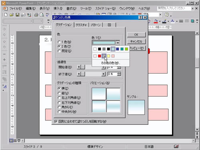Viewport: 200px width, 150px height.
Task: Click the Shadow Style icon
Action: click(192, 21)
